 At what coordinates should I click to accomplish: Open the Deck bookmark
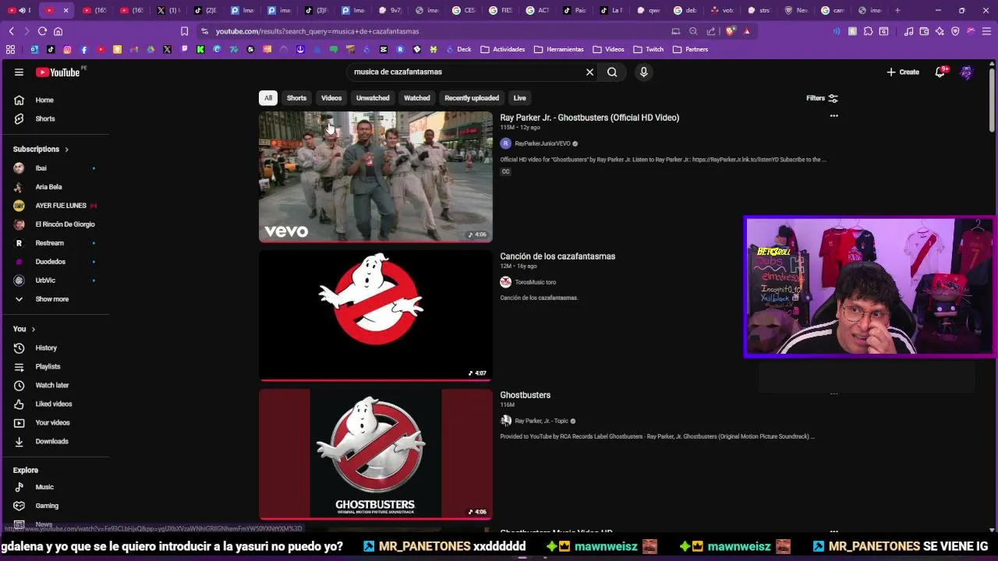(458, 49)
